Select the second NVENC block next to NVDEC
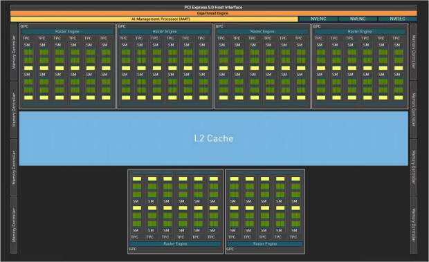The height and width of the screenshot is (262, 429). click(x=358, y=19)
